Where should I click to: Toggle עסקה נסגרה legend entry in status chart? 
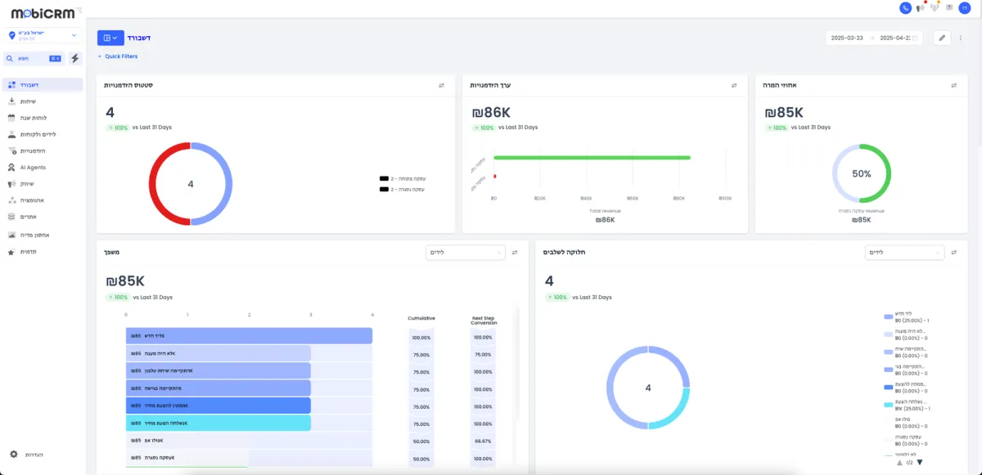point(403,189)
